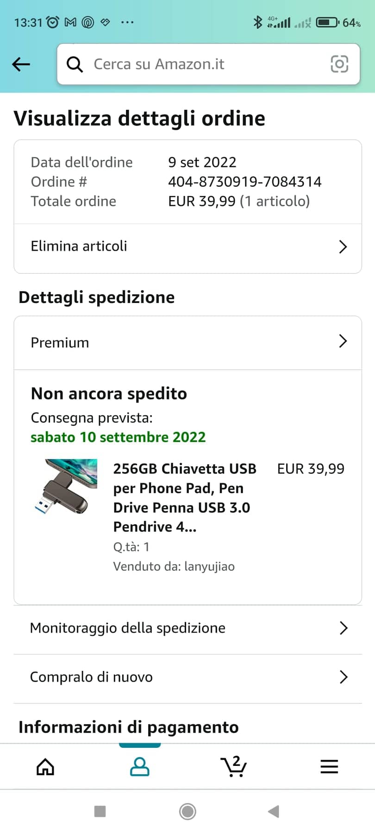
Task: Tap the back arrow icon
Action: click(21, 64)
